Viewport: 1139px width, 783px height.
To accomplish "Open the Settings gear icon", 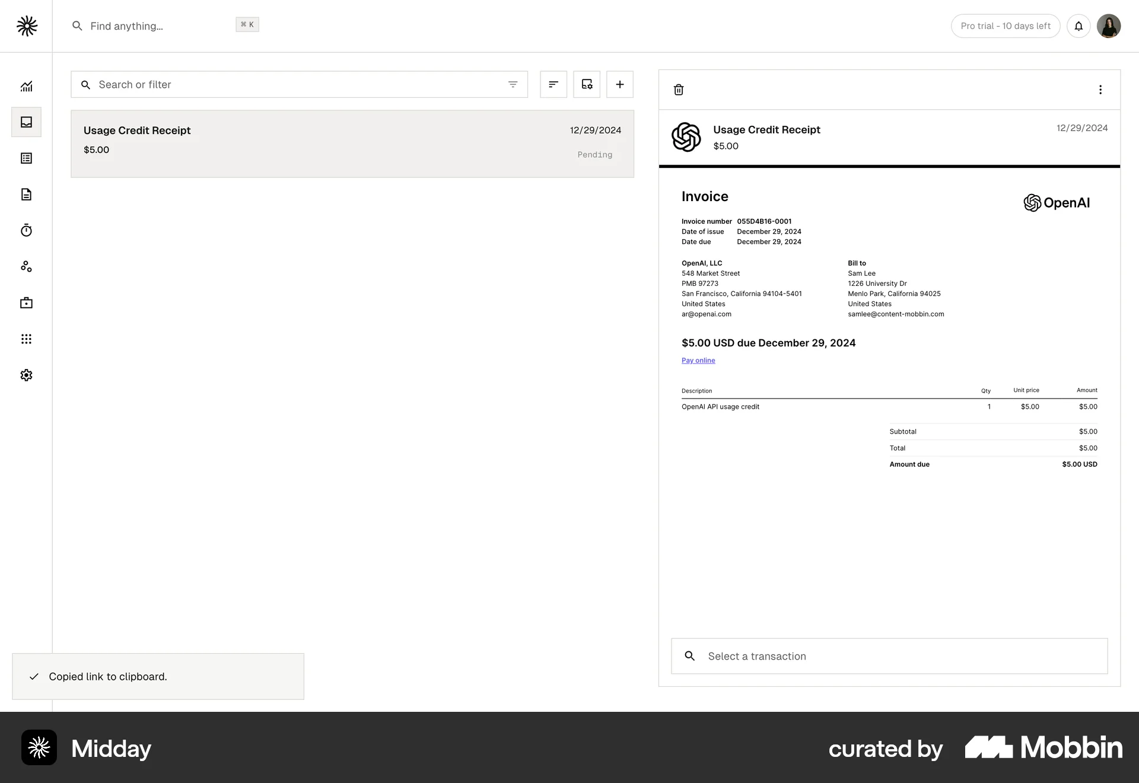I will point(26,375).
